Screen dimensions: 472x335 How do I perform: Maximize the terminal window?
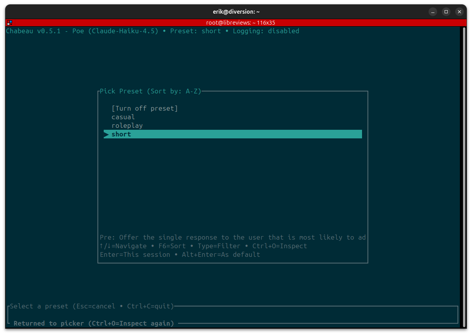coord(446,12)
